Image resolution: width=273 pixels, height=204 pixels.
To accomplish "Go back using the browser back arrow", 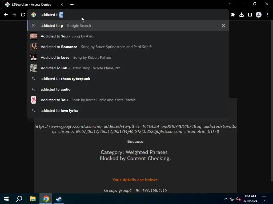I will pos(6,15).
